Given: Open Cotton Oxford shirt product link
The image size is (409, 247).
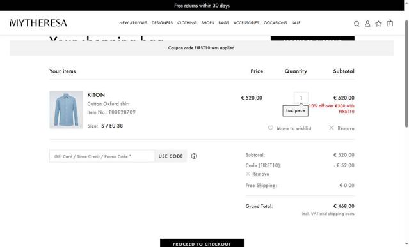Looking at the screenshot, I should pos(109,104).
